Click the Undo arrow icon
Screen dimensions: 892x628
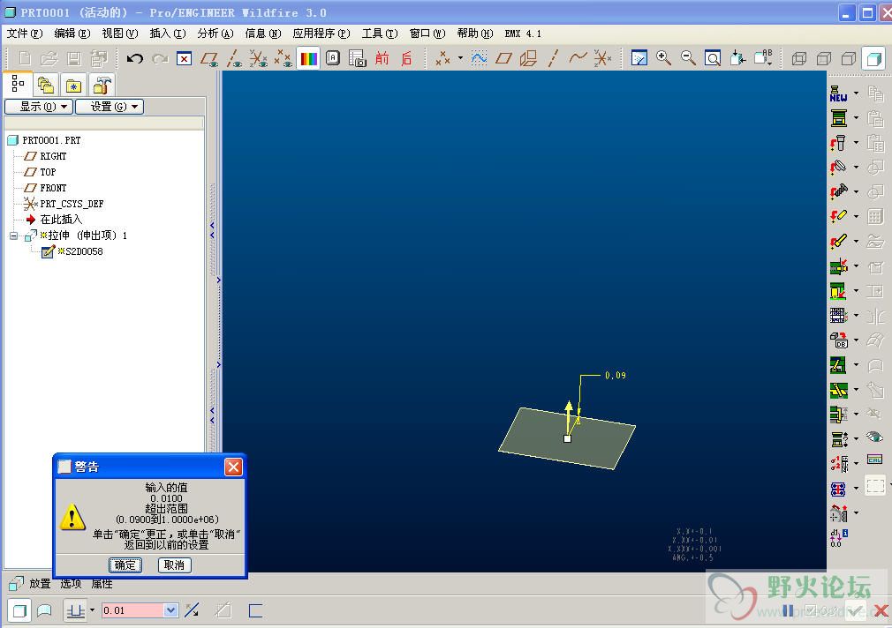(135, 58)
